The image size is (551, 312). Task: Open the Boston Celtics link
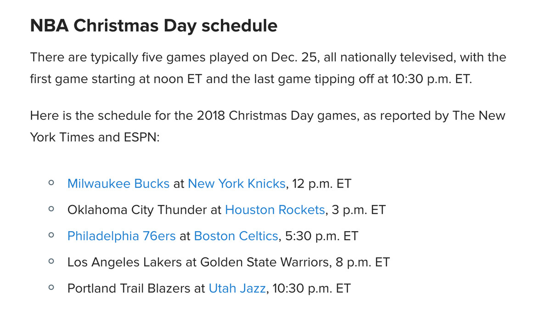click(236, 236)
